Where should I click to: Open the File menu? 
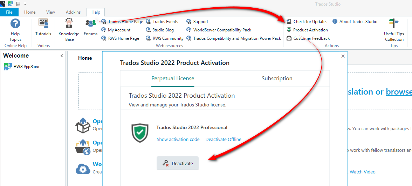9,12
